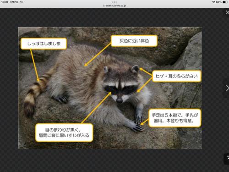Tap the dark button at bottom right
The width and height of the screenshot is (229, 172).
click(x=226, y=159)
